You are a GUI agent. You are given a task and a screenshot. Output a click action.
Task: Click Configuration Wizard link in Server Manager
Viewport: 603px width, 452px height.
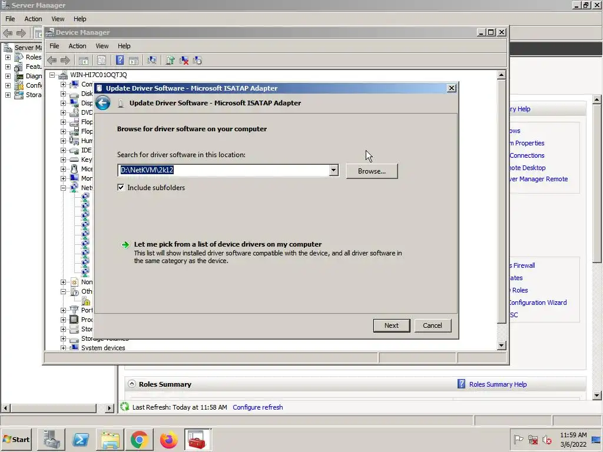[537, 303]
